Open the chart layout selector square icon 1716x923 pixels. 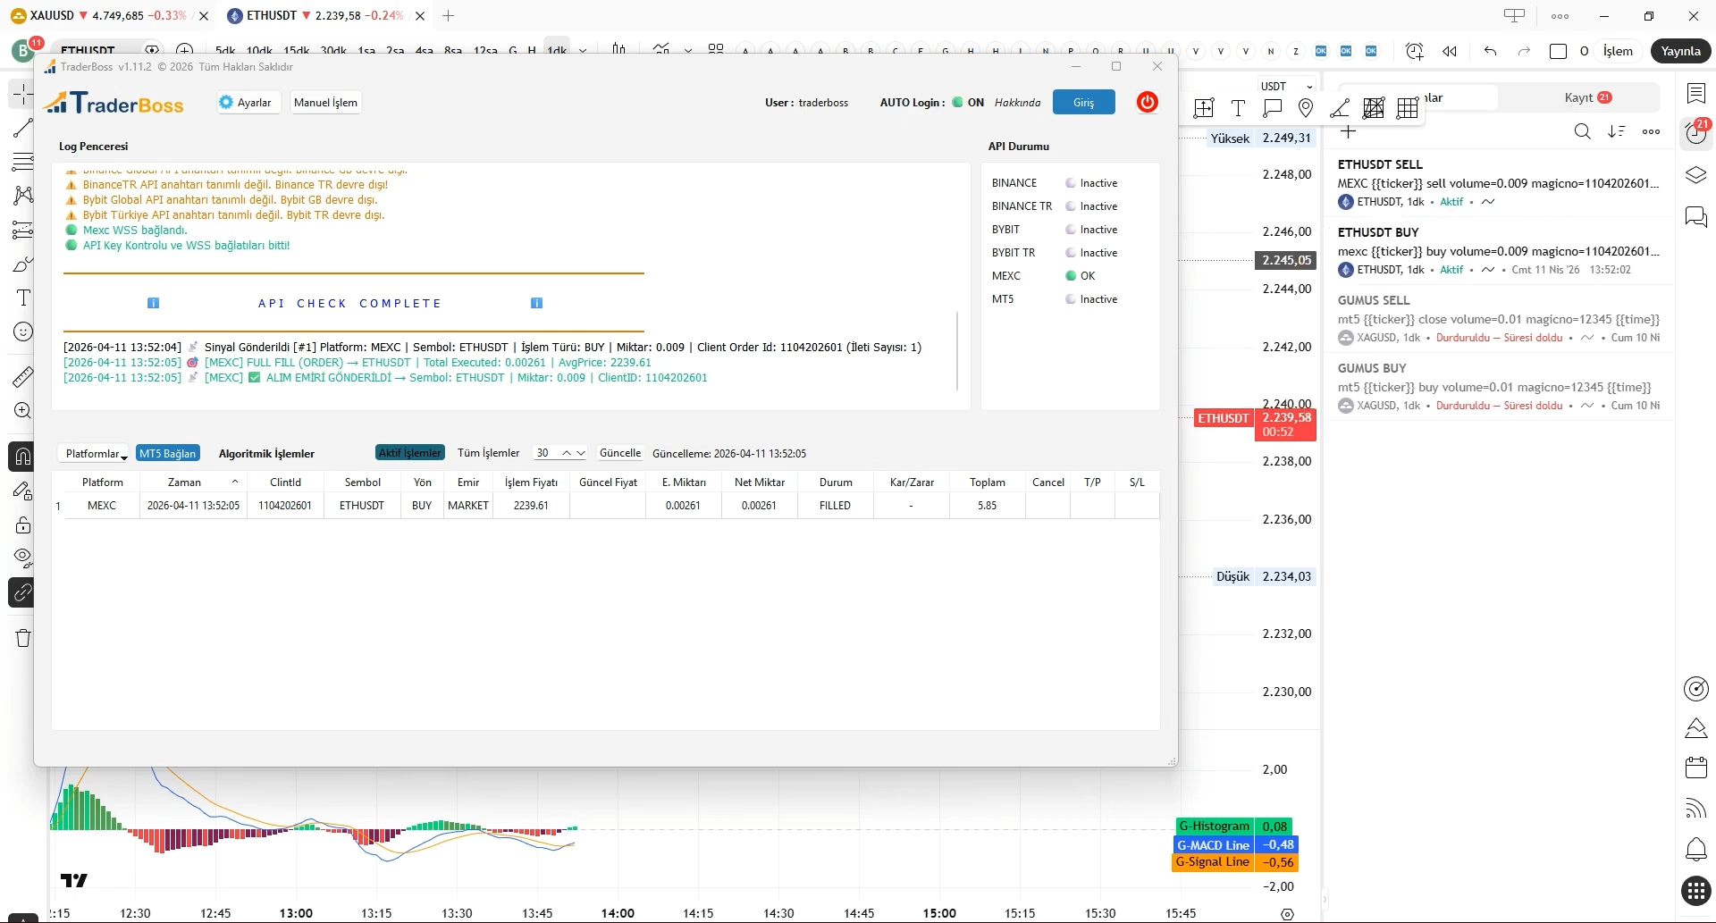pos(1558,51)
